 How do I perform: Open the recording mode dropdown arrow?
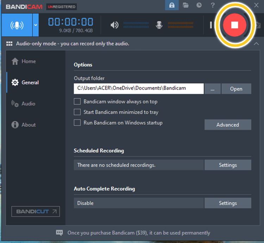36,25
